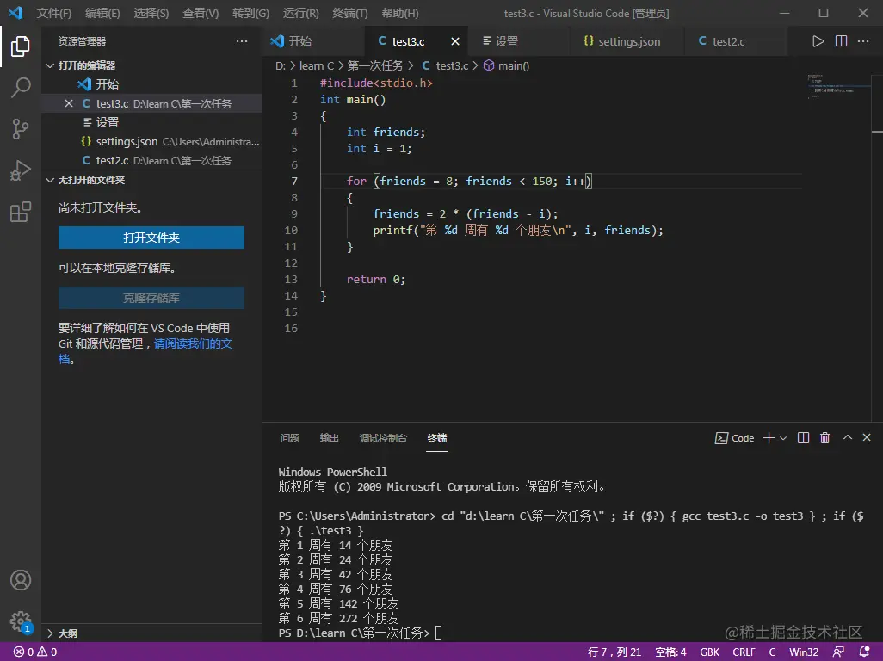Kill the terminal with trash icon

click(824, 438)
